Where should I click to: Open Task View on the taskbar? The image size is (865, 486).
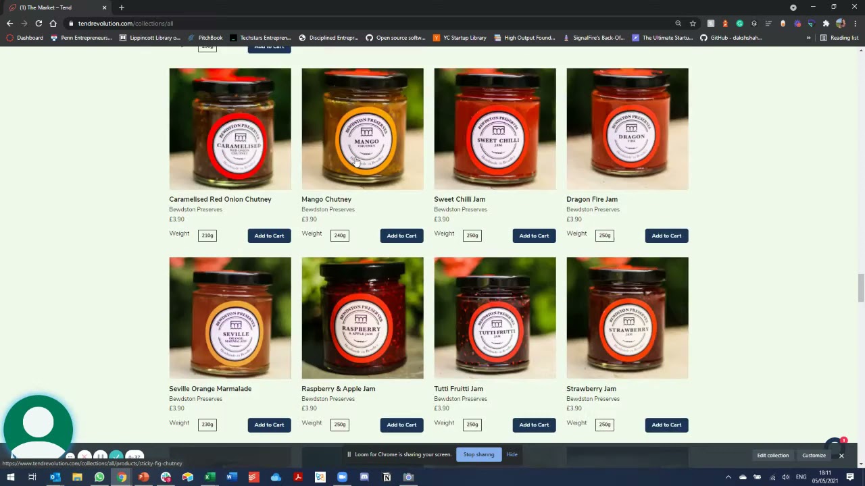pos(32,477)
